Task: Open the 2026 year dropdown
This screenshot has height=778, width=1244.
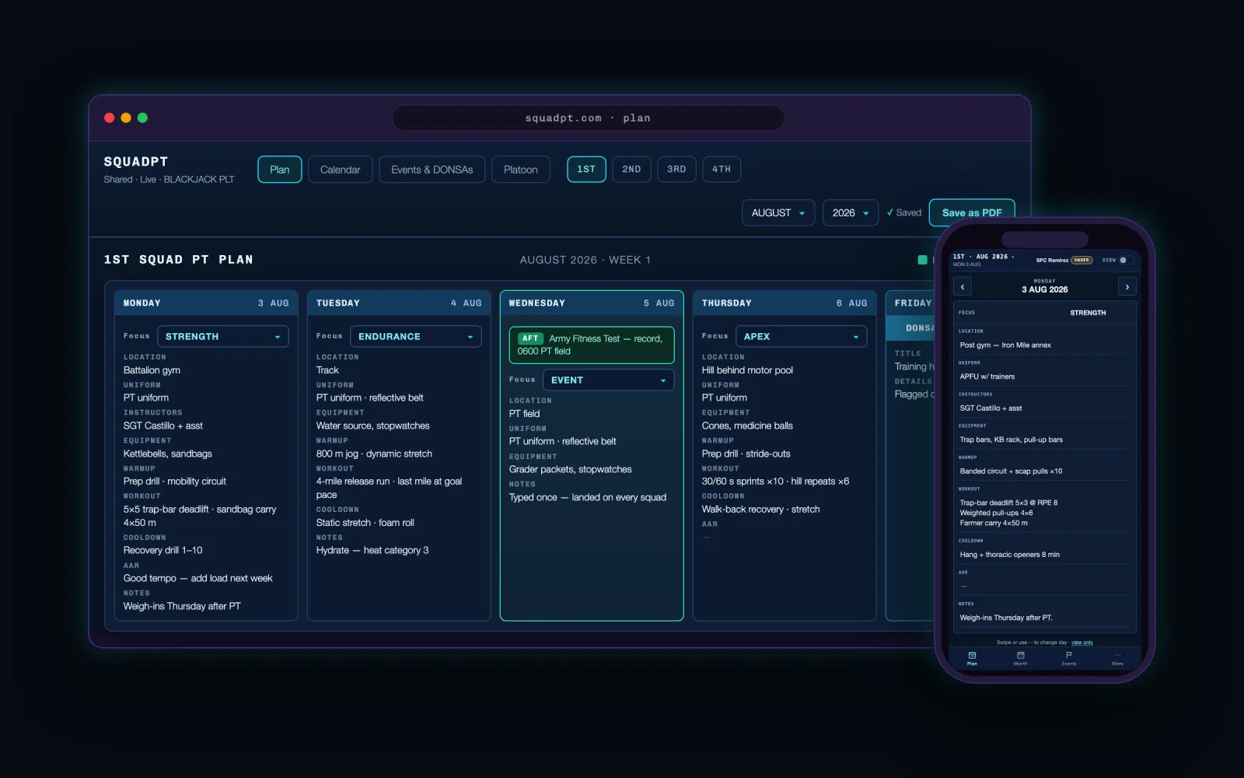Action: (851, 212)
